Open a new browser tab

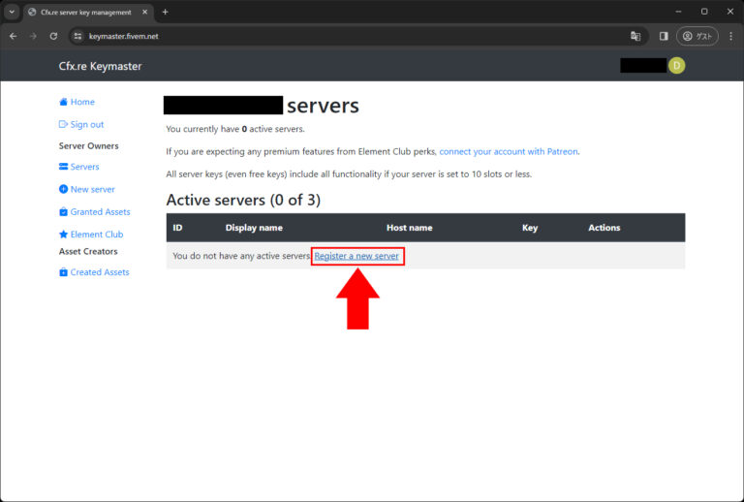coord(165,12)
